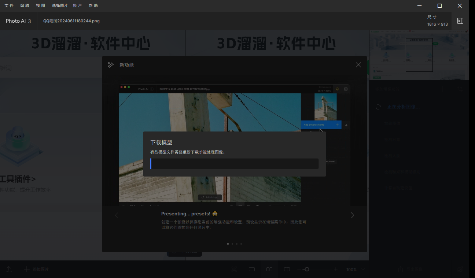Select single view layout icon

click(252, 269)
